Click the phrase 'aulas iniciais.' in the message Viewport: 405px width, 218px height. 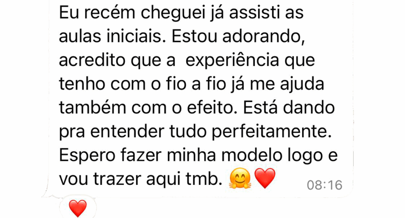pyautogui.click(x=112, y=37)
